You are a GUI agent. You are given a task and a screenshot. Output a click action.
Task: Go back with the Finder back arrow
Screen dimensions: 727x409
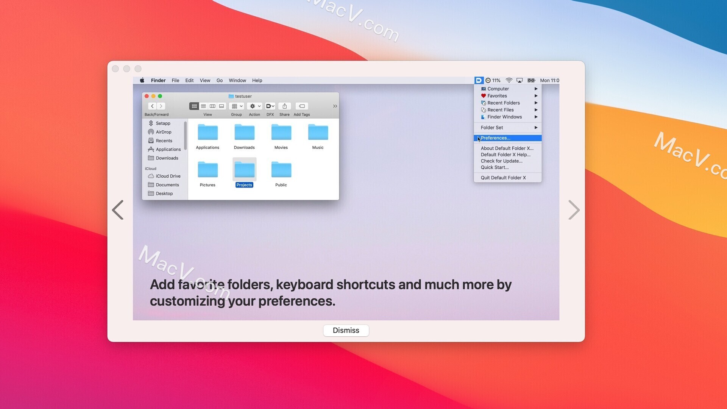pyautogui.click(x=152, y=106)
